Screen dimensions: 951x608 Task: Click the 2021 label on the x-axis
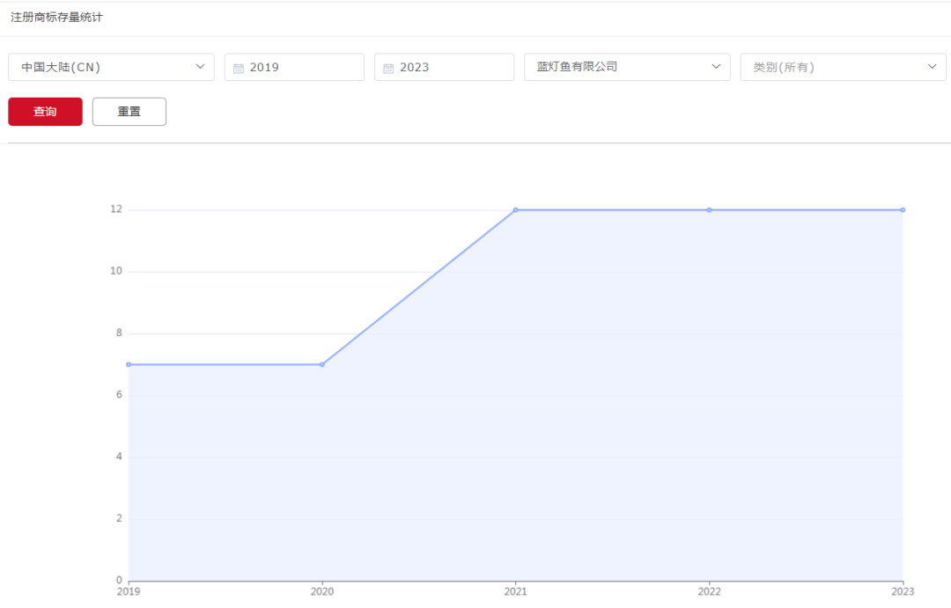point(516,592)
